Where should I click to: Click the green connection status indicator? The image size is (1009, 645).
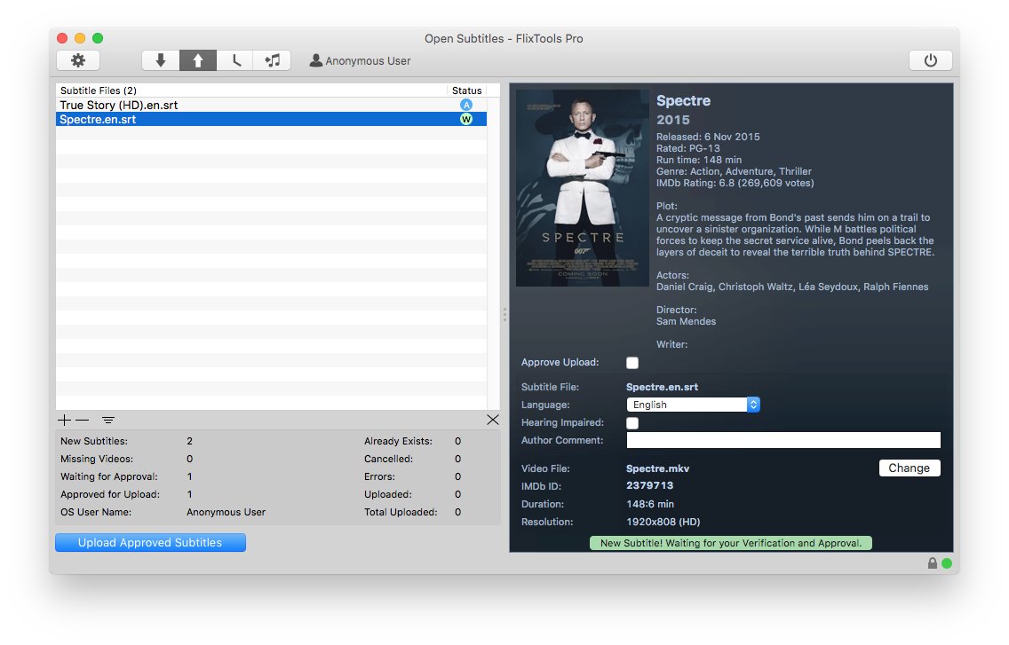tap(947, 563)
